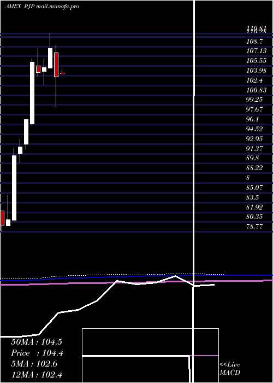The height and width of the screenshot is (383, 273).
Task: Click the 78.77 price level label
Action: pos(254,227)
